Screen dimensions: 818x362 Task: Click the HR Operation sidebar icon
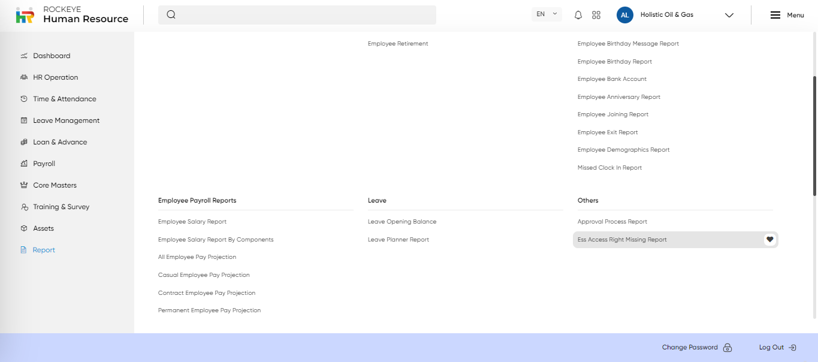pyautogui.click(x=24, y=77)
